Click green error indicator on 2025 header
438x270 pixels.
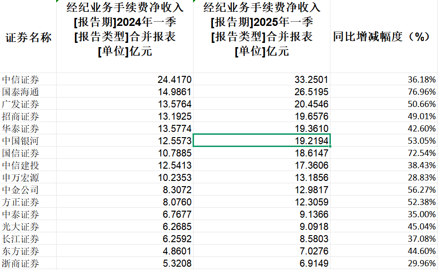[x=195, y=2]
